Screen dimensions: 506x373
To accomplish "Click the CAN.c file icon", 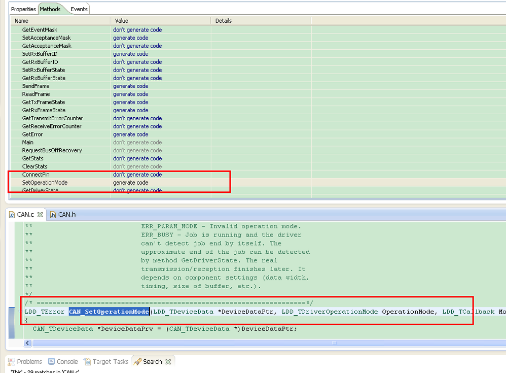I will click(x=12, y=215).
